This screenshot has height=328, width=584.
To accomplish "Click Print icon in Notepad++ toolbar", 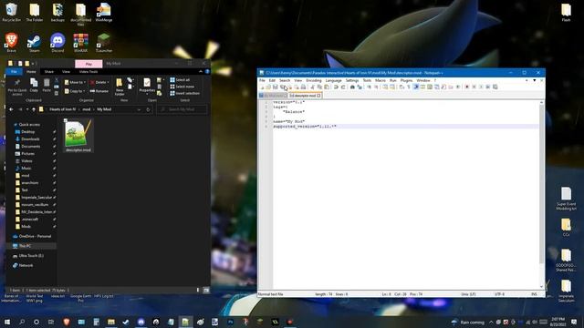I will click(x=304, y=87).
